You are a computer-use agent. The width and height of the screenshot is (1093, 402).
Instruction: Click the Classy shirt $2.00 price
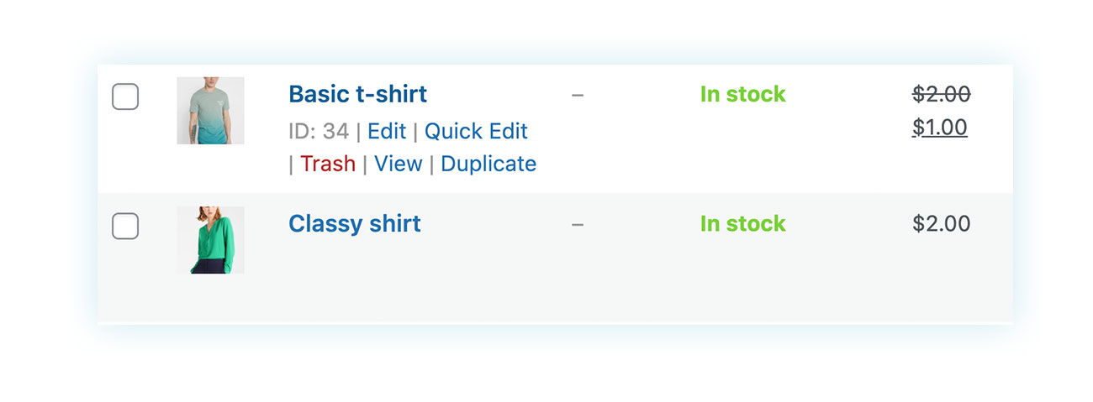(x=942, y=224)
